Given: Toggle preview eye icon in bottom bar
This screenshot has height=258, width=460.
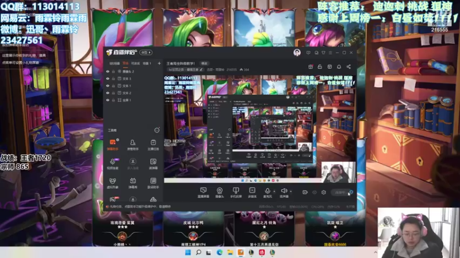Looking at the screenshot, I should 314,192.
